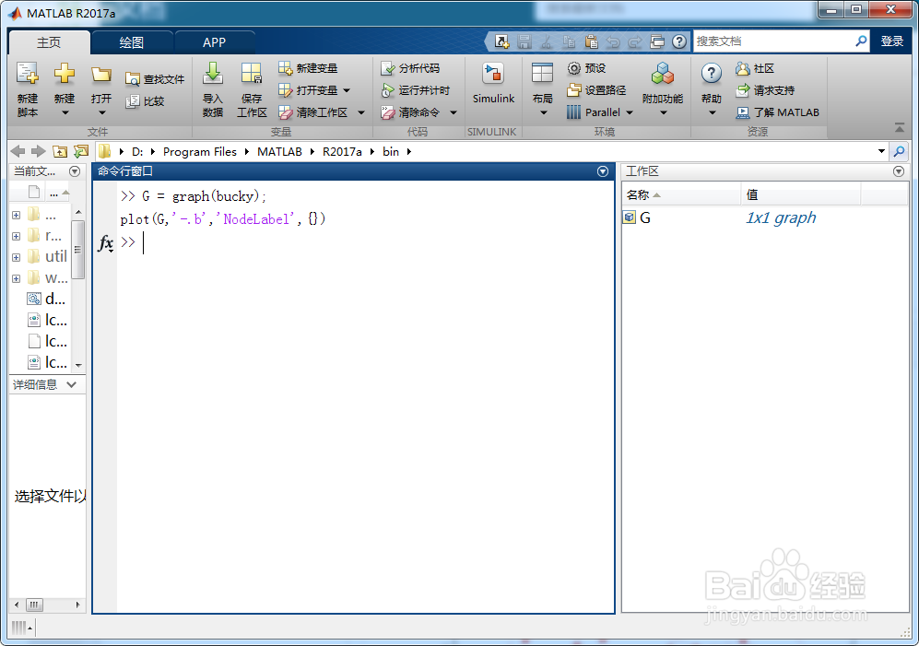Viewport: 919px width, 646px height.
Task: Click the 值 column header
Action: [x=801, y=194]
